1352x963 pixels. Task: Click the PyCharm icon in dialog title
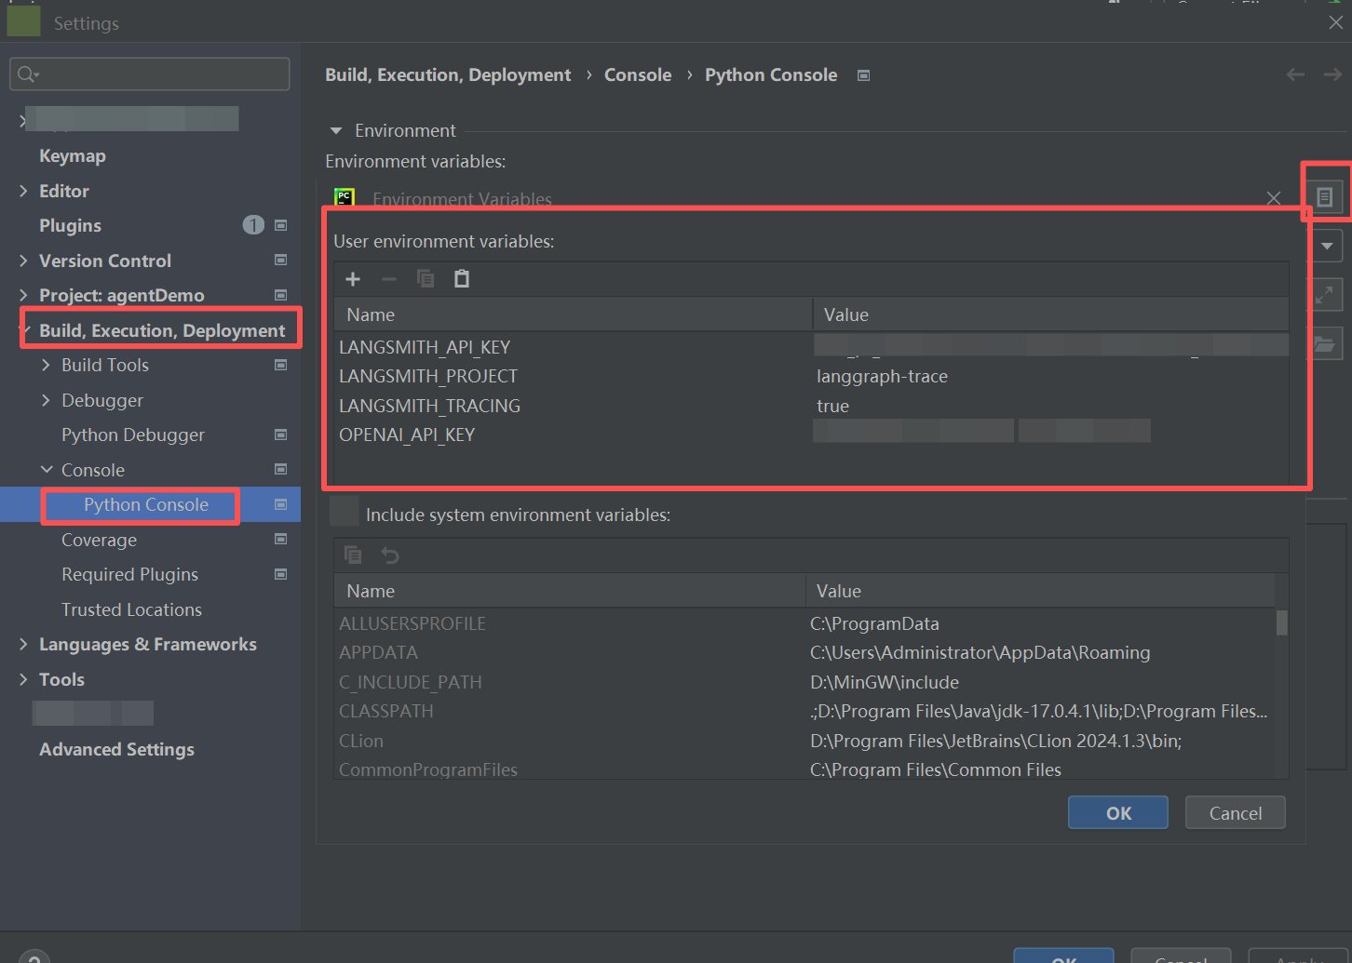pyautogui.click(x=345, y=198)
